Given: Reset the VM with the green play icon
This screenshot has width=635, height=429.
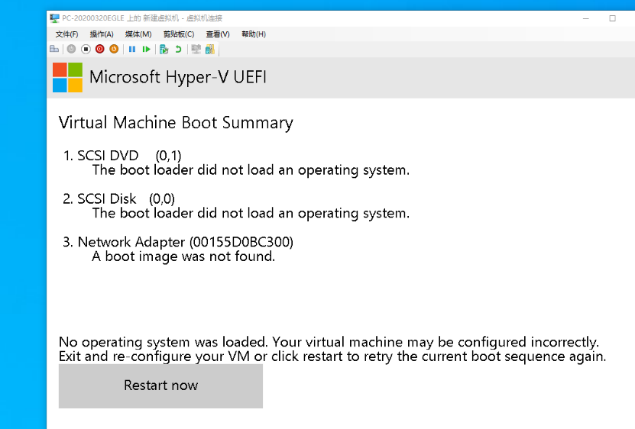Looking at the screenshot, I should point(146,49).
